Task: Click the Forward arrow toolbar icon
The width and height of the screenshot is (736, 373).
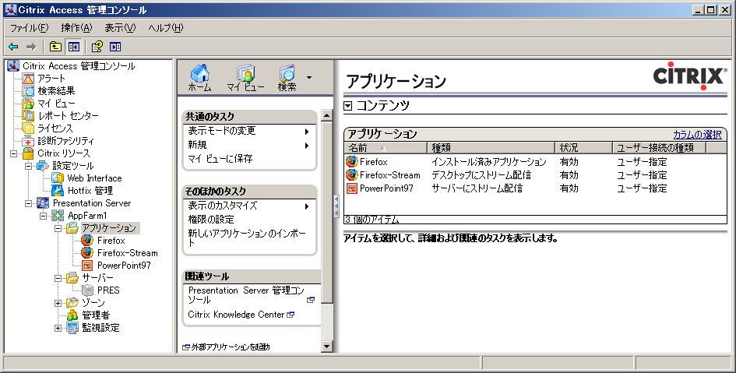Action: pyautogui.click(x=31, y=47)
